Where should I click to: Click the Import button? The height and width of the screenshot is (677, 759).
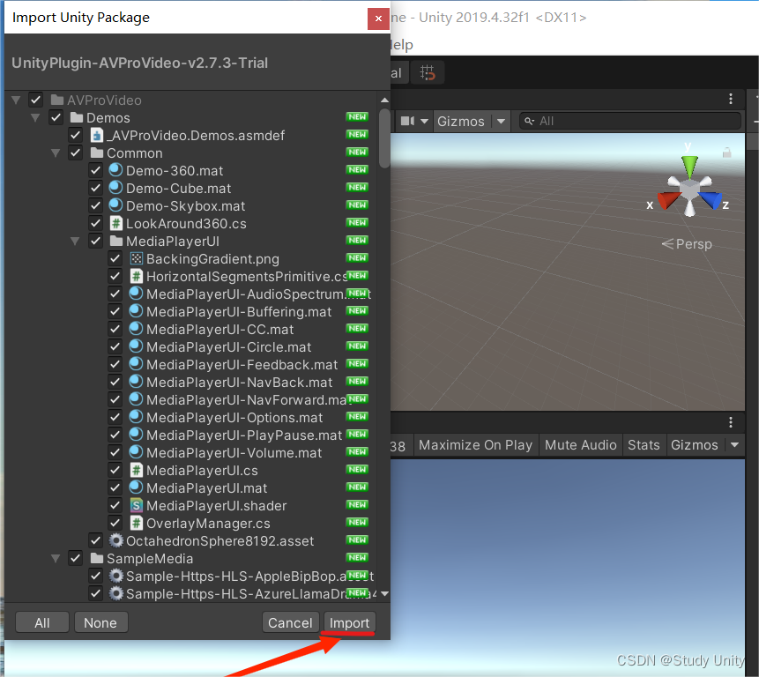[x=349, y=622]
